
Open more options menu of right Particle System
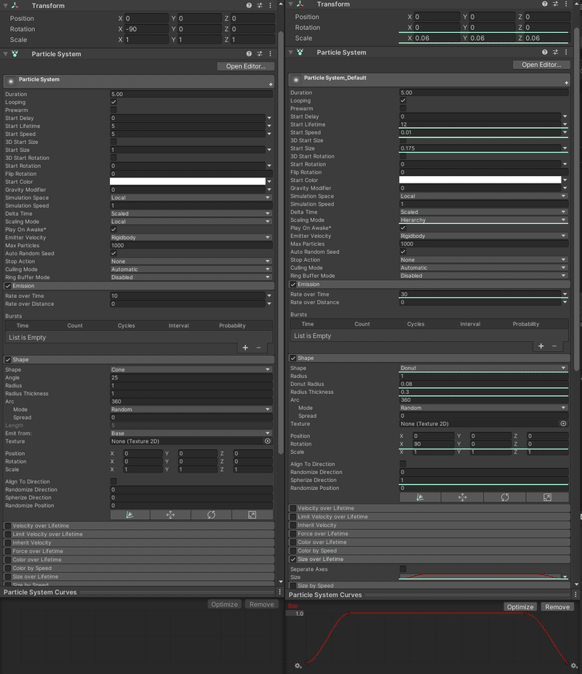pyautogui.click(x=566, y=52)
